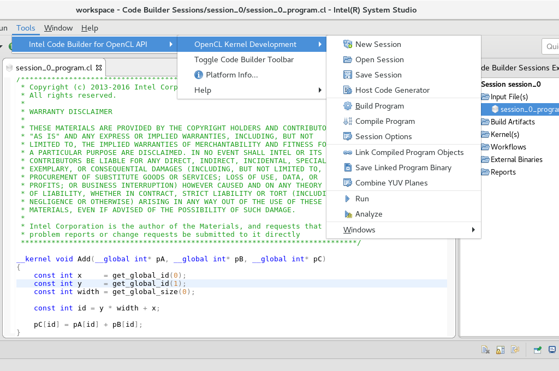Click the Host Code Generator icon

click(x=348, y=90)
